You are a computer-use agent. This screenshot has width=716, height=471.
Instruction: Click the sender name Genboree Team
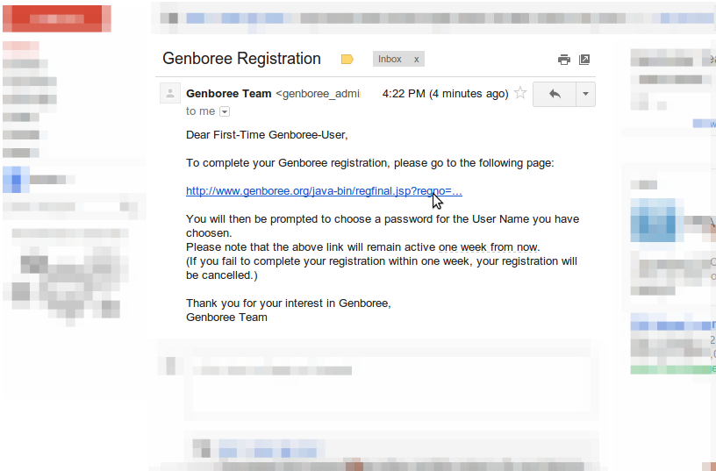(228, 94)
